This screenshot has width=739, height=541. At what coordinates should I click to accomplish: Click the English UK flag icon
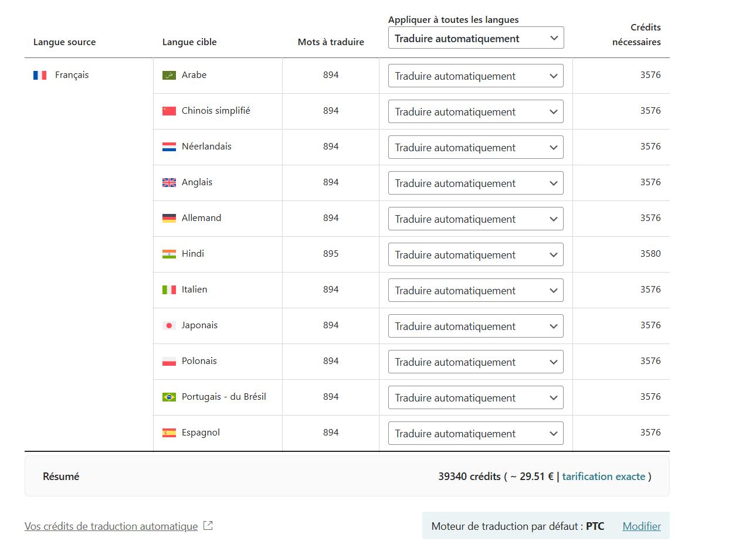(169, 182)
